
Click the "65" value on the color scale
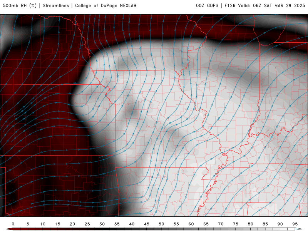point(206,224)
